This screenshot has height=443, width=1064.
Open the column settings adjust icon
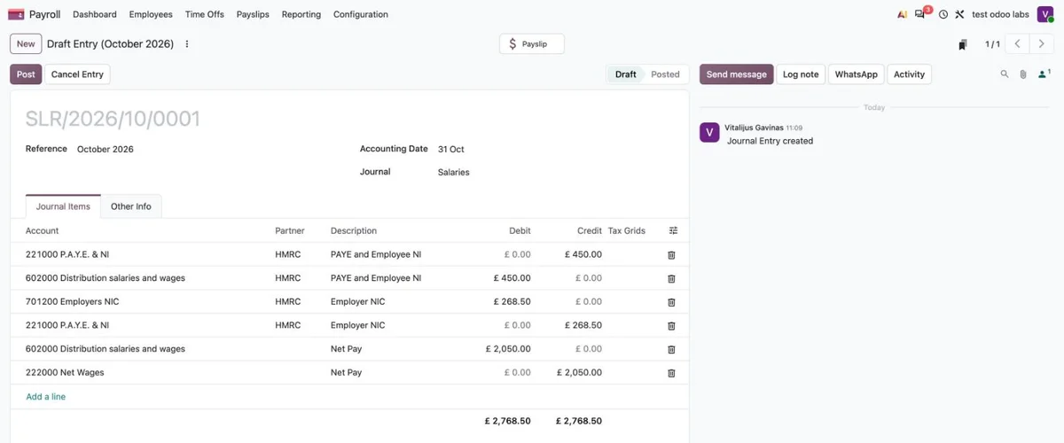tap(673, 230)
